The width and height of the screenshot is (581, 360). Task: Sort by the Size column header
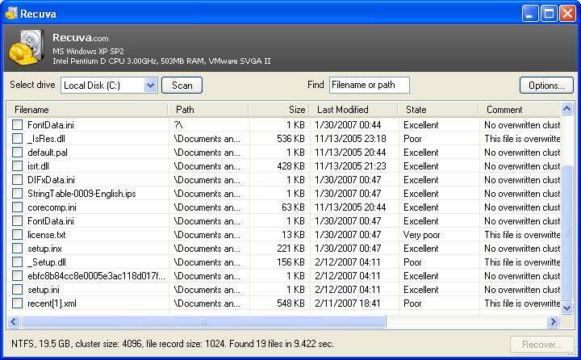point(279,110)
